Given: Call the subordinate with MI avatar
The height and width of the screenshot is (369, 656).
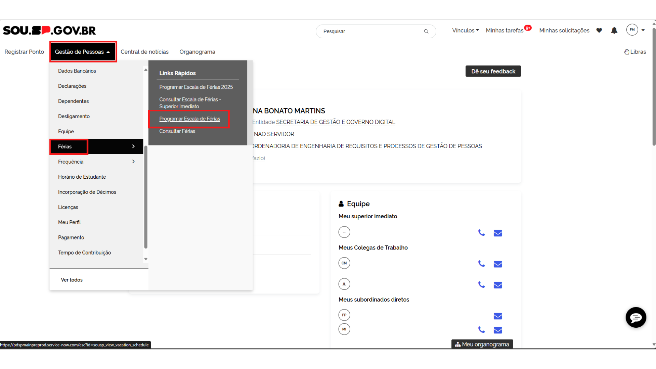Looking at the screenshot, I should click(x=481, y=330).
